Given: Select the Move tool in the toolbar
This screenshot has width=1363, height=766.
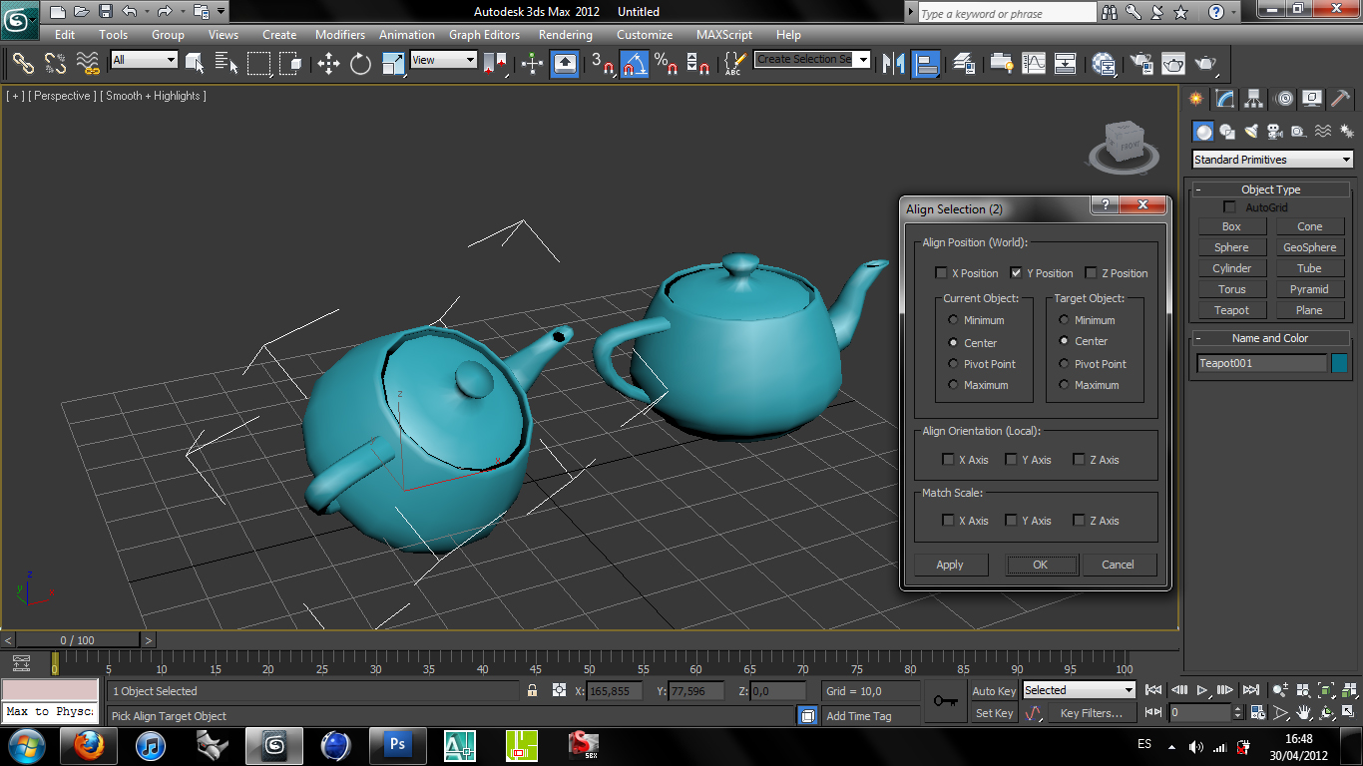Looking at the screenshot, I should [328, 65].
